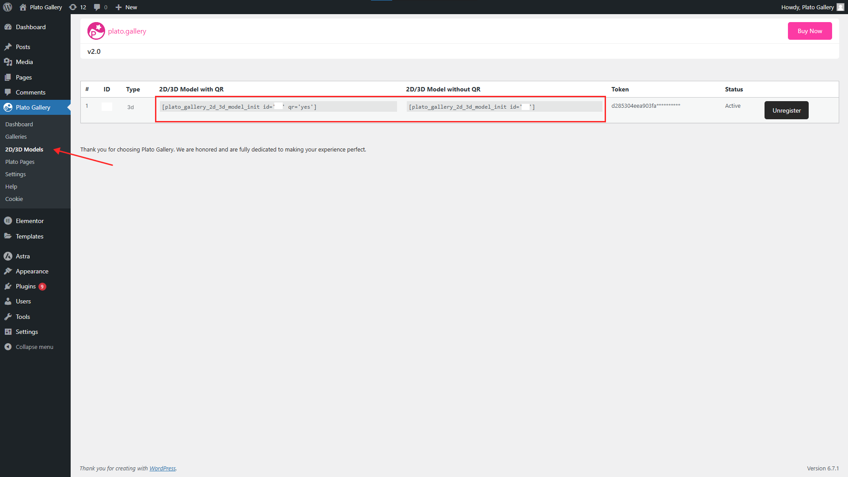848x477 pixels.
Task: Click the Buy Now button
Action: click(x=809, y=31)
